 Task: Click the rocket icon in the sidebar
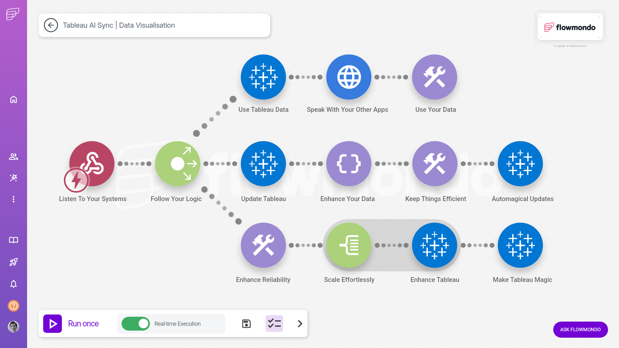[14, 262]
